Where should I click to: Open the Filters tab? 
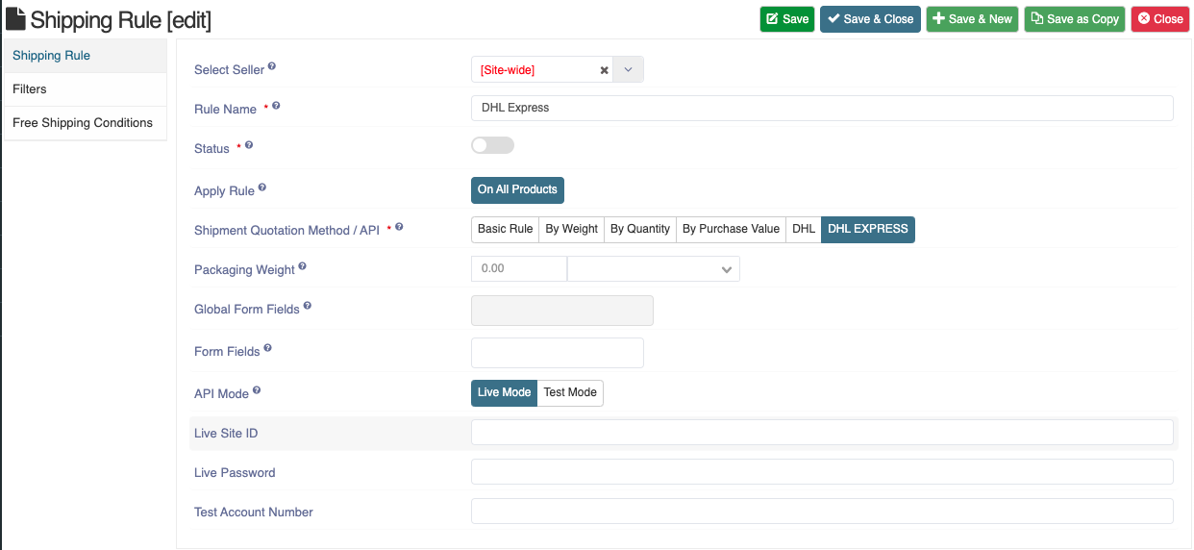(85, 89)
